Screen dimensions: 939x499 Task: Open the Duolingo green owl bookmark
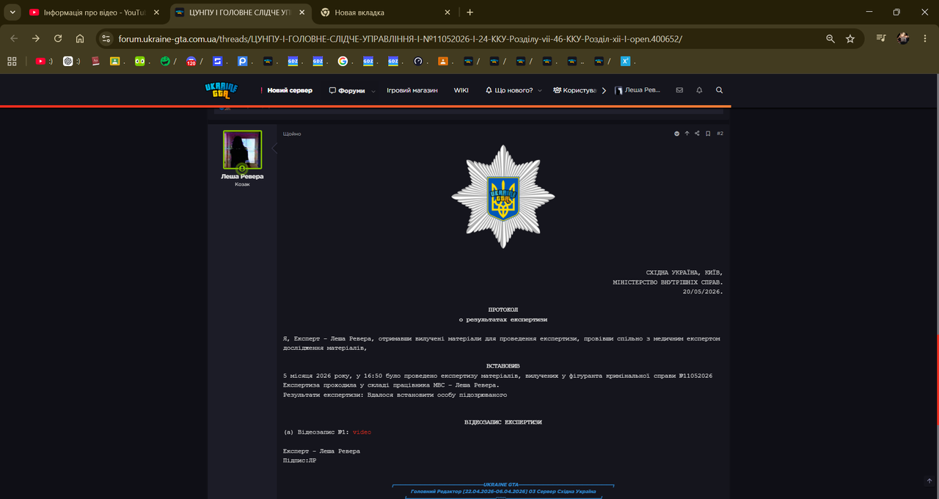(139, 62)
